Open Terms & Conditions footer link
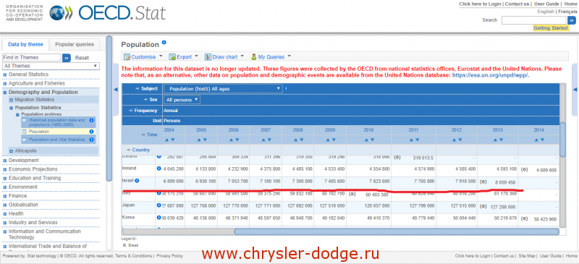Screen dimensions: 579x264 pyautogui.click(x=133, y=256)
